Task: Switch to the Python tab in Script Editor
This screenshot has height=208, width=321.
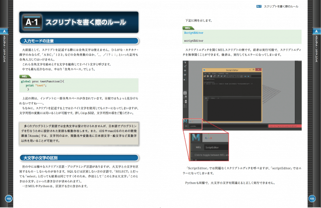Action: point(213,98)
